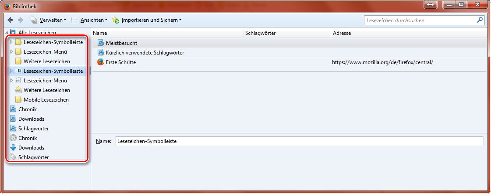Open the Importieren und Sichern dropdown
491x194 pixels.
pyautogui.click(x=147, y=20)
